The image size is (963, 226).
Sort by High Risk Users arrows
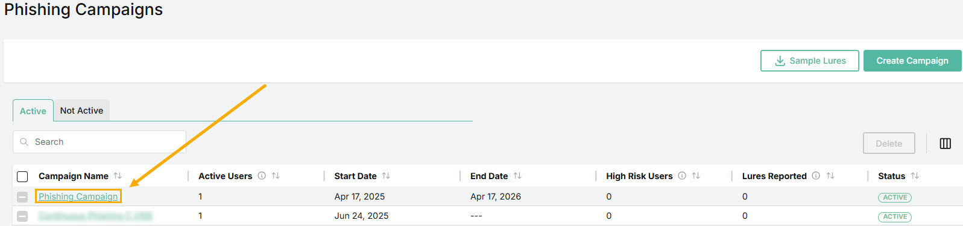(x=696, y=176)
